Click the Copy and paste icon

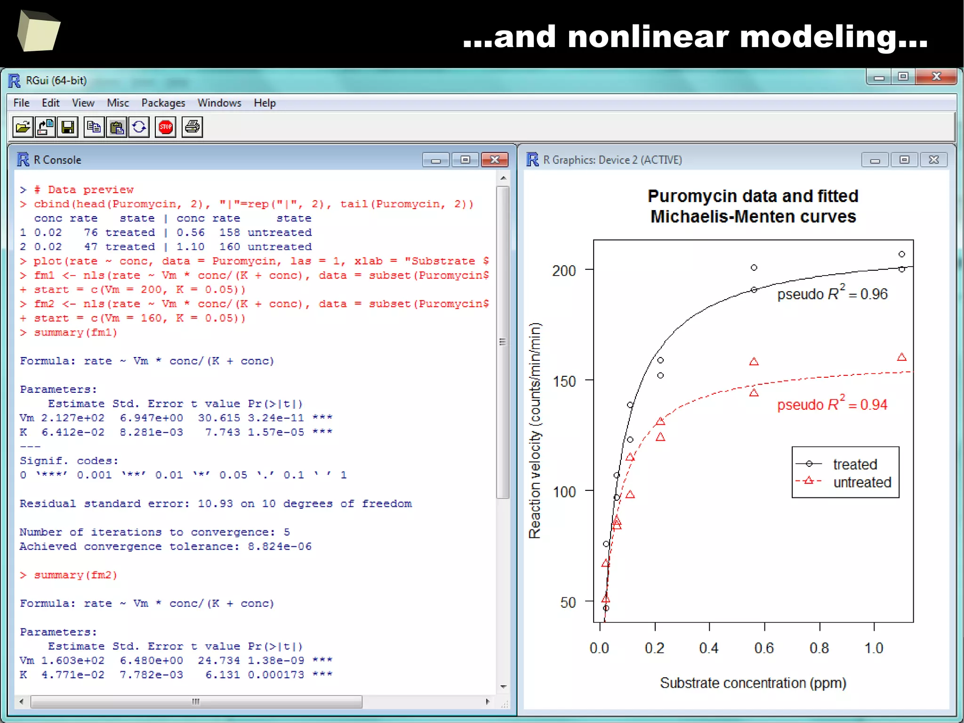[x=139, y=127]
